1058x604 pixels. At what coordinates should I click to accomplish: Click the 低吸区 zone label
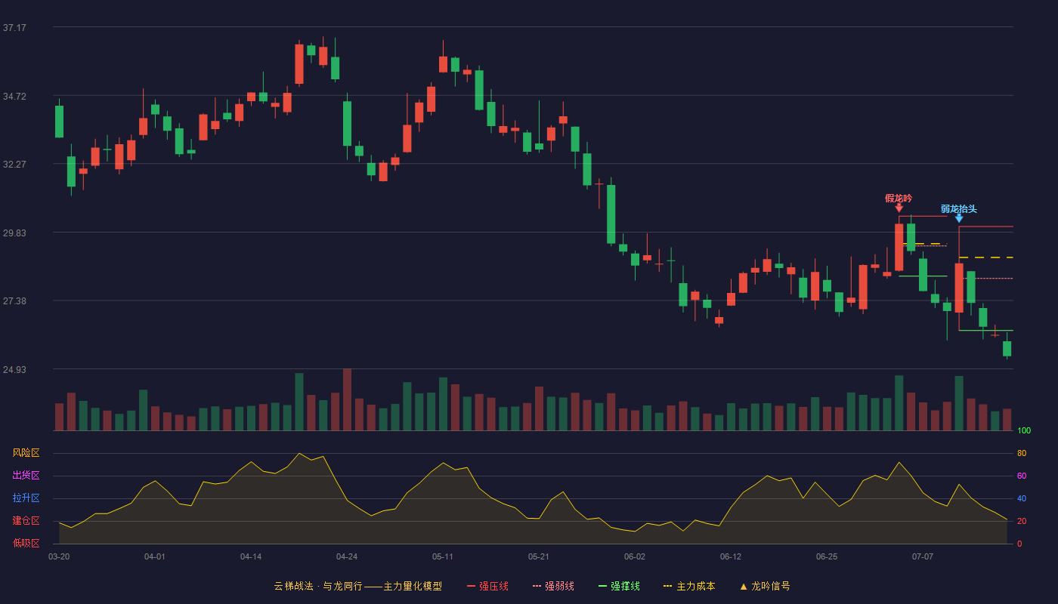tap(26, 543)
